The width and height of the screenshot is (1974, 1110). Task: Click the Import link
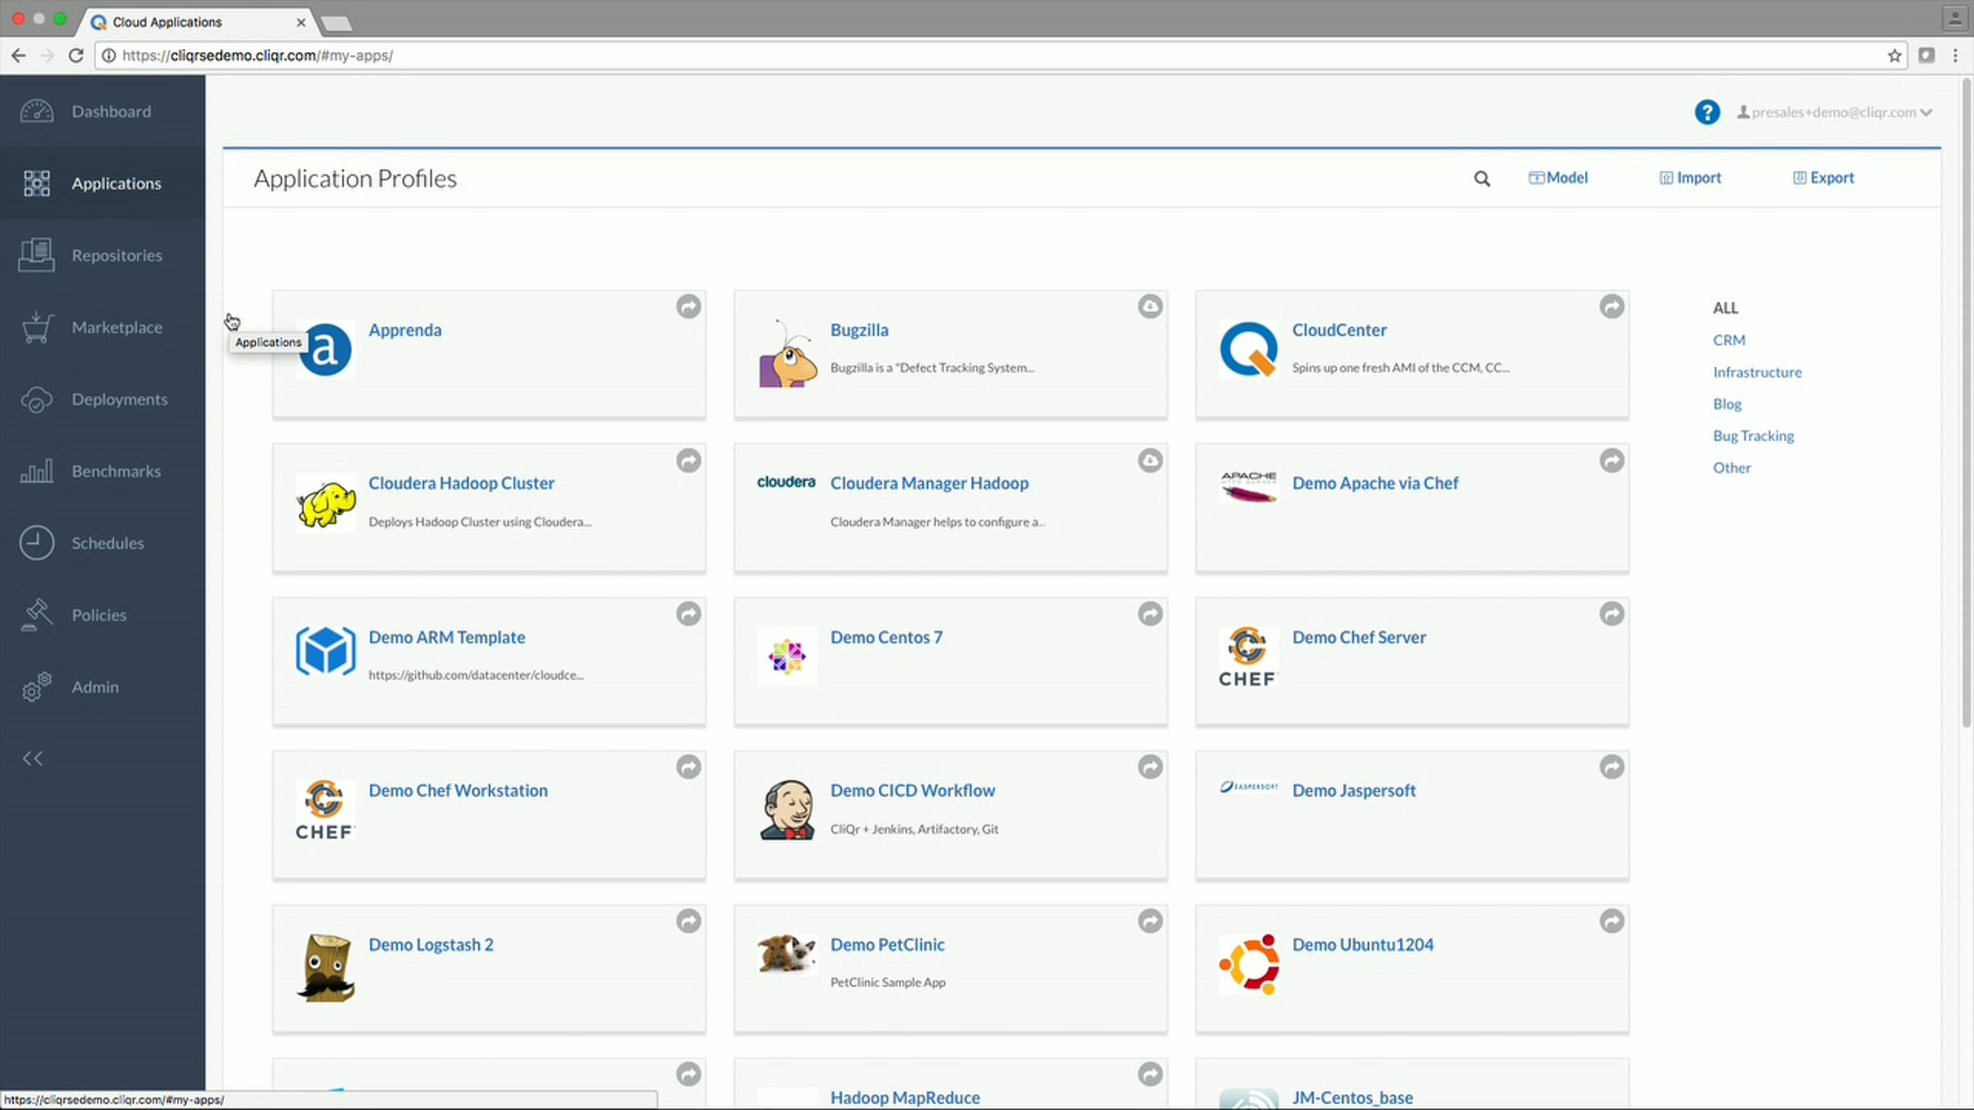[1691, 178]
